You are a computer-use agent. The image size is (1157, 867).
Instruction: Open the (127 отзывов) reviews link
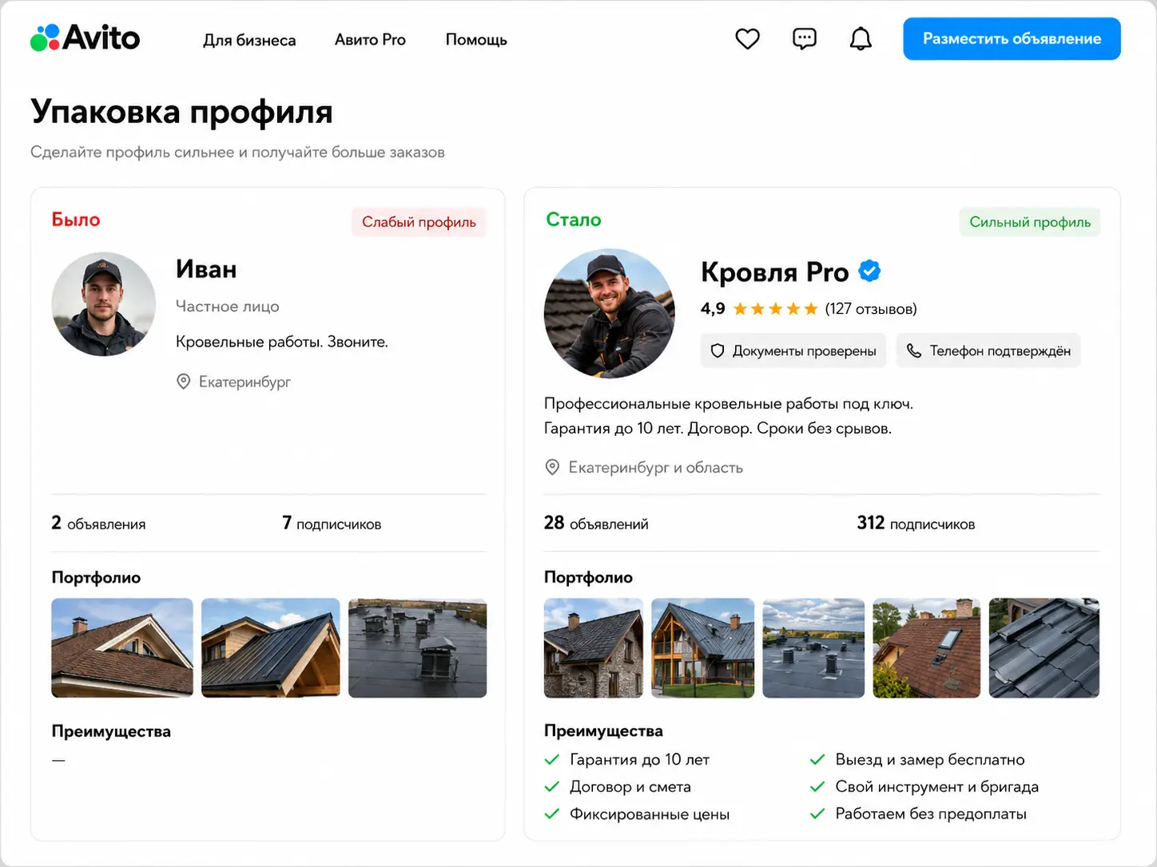point(871,309)
